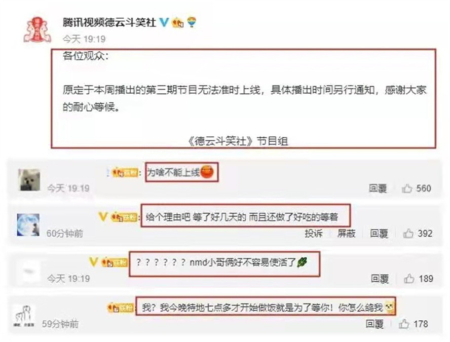Open the second commenter's blue moon avatar
Viewport: 450px width, 342px height.
pyautogui.click(x=28, y=225)
